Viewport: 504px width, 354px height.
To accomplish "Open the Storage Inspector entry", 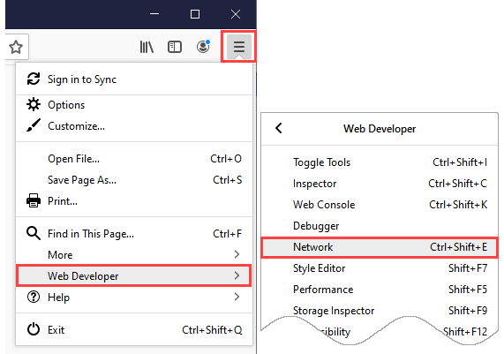I will pos(380,310).
